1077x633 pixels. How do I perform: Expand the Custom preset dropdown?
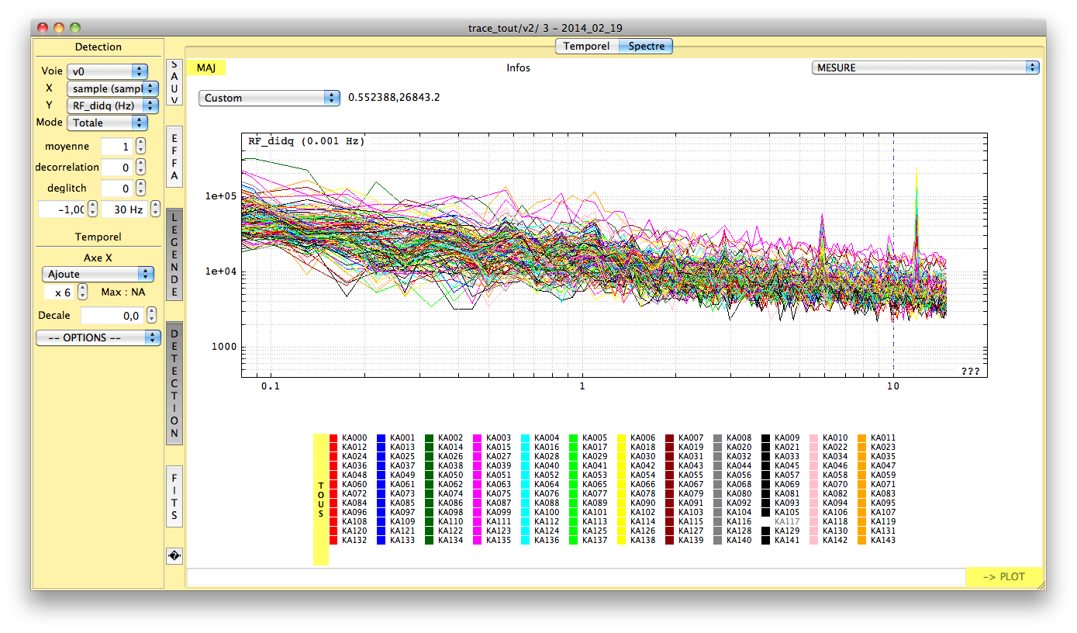coord(269,98)
